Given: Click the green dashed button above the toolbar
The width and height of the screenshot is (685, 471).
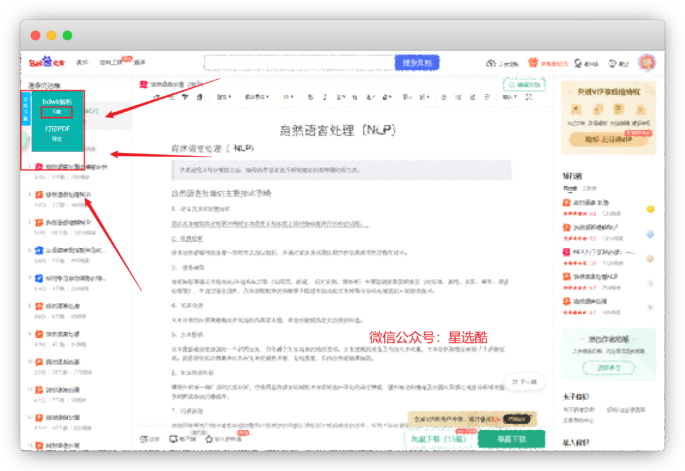Looking at the screenshot, I should pos(525,84).
